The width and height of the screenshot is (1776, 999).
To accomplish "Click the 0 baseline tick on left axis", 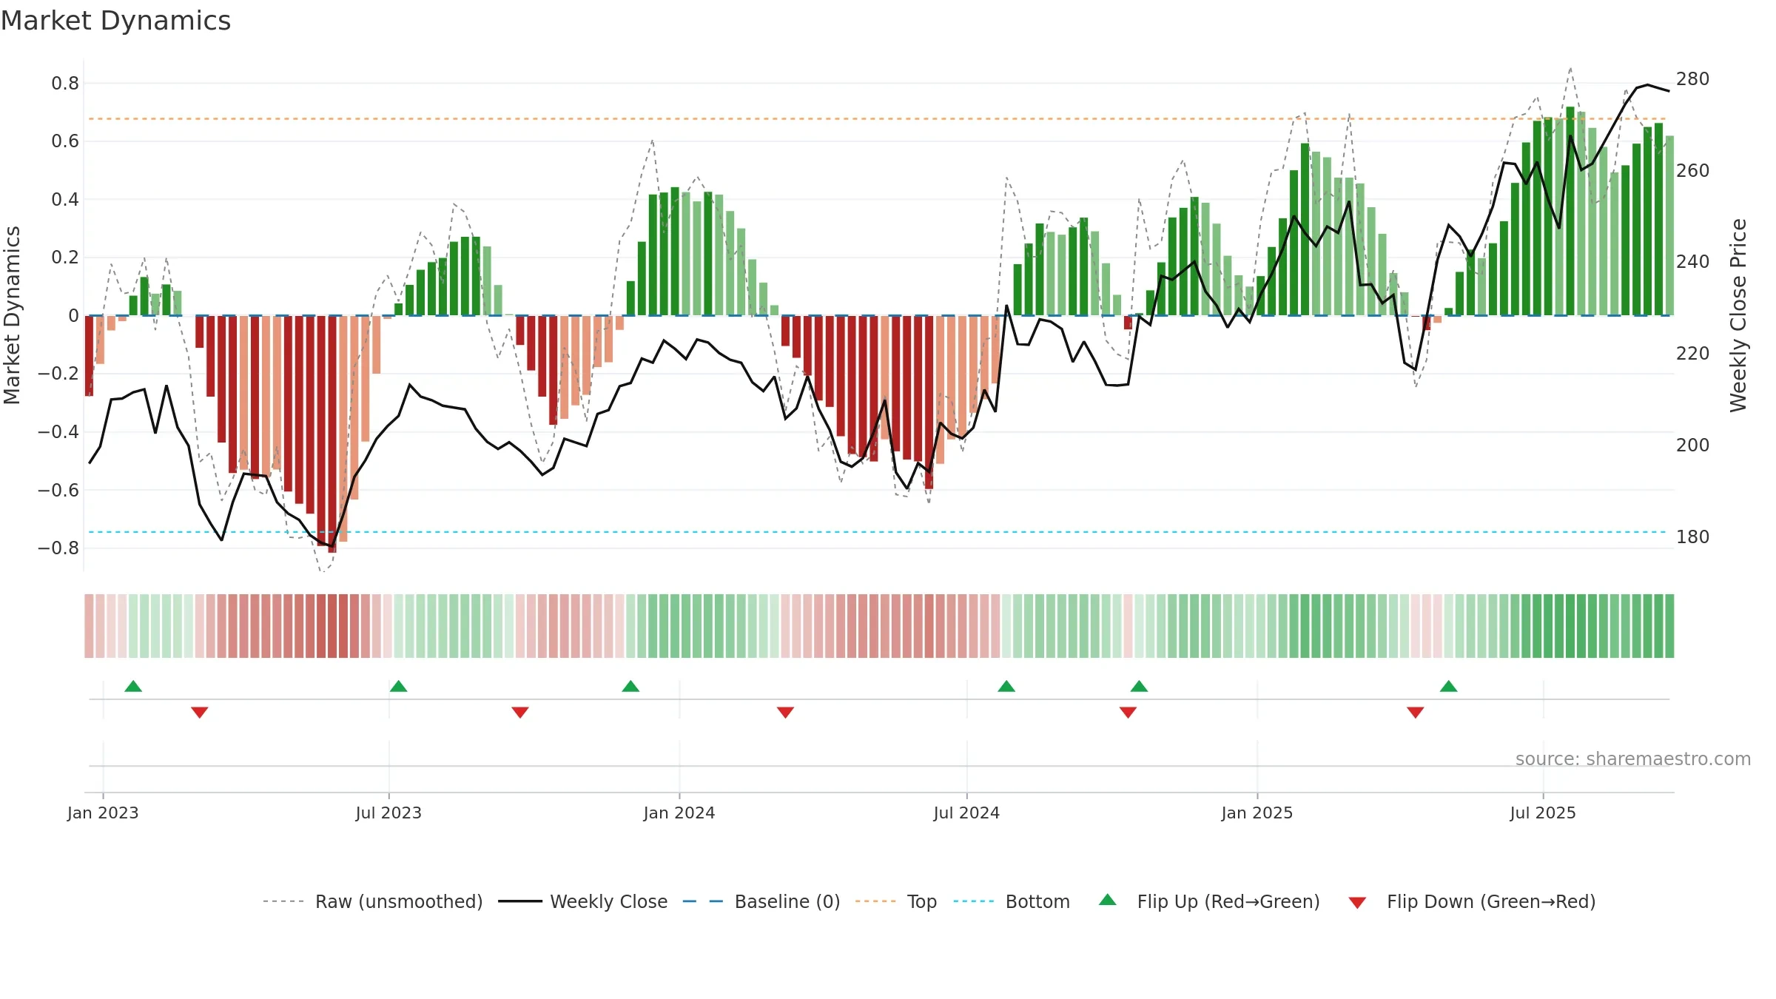I will pos(73,316).
